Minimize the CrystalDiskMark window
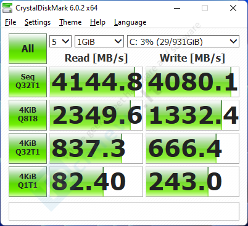Image resolution: width=248 pixels, height=226 pixels. point(177,8)
